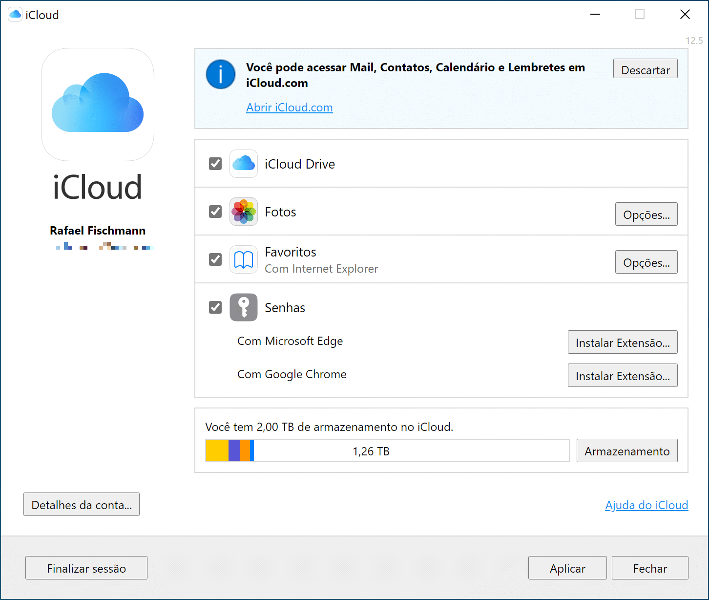Click the Fechar button
709x600 pixels.
click(x=650, y=568)
